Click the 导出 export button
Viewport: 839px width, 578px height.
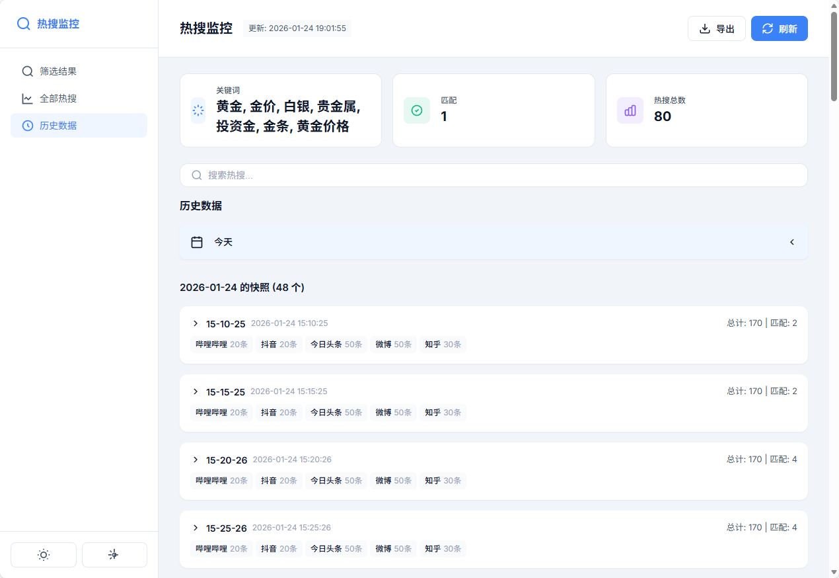tap(716, 28)
